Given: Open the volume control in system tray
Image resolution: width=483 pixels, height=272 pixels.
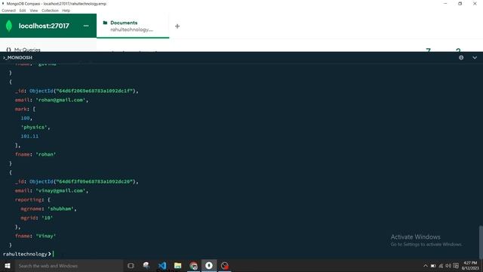Looking at the screenshot, I should click(x=448, y=266).
